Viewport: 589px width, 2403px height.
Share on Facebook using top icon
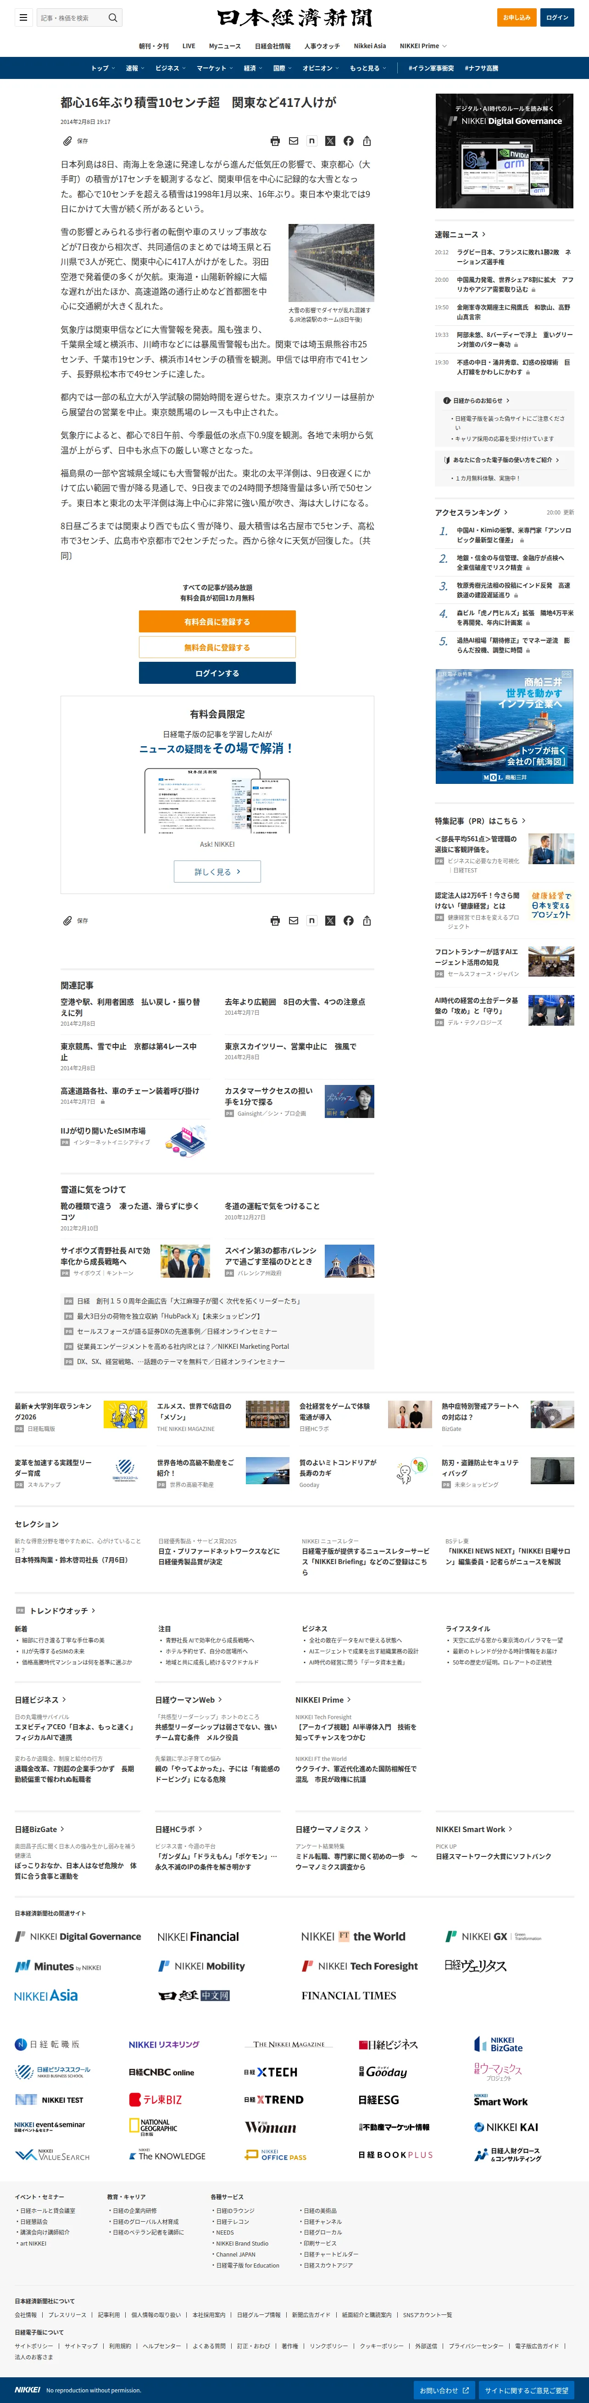pos(349,141)
